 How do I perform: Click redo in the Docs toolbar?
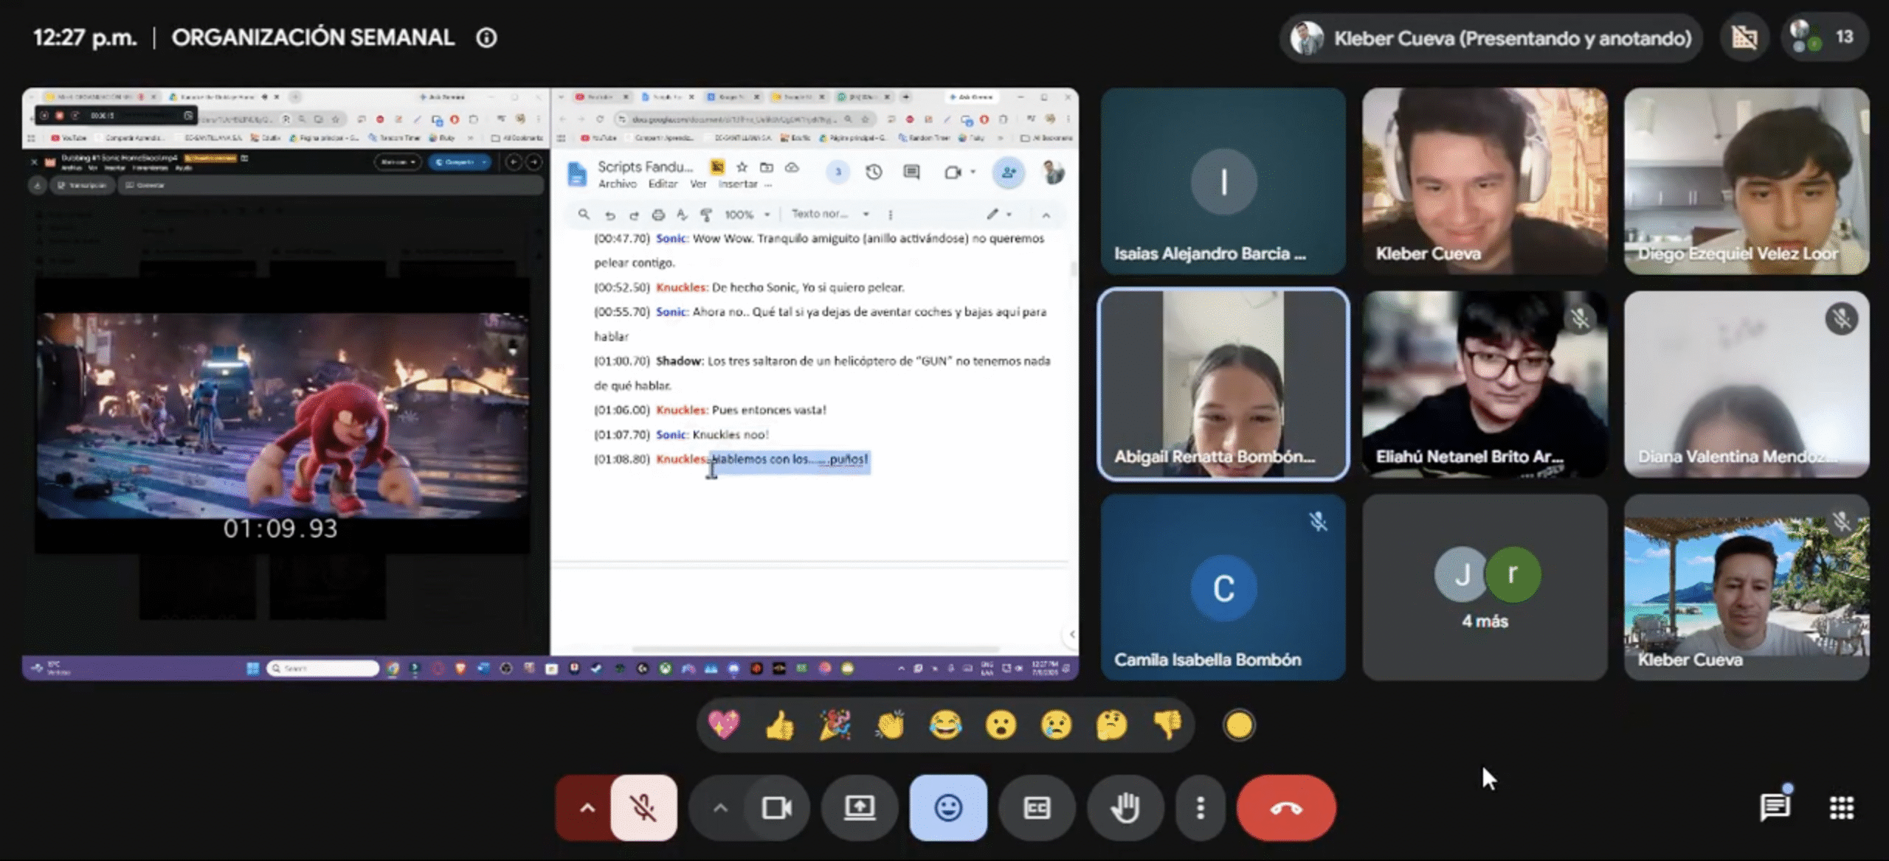[x=634, y=215]
